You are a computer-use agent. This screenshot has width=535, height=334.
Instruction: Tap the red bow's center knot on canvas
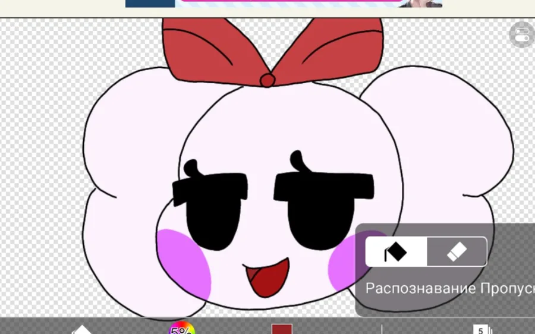point(267,80)
